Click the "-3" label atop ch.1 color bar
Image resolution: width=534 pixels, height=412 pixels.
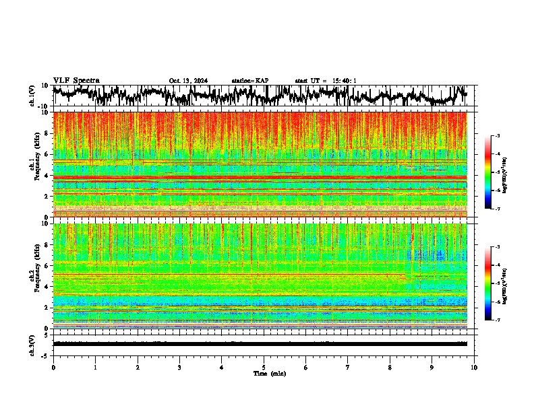pyautogui.click(x=497, y=135)
